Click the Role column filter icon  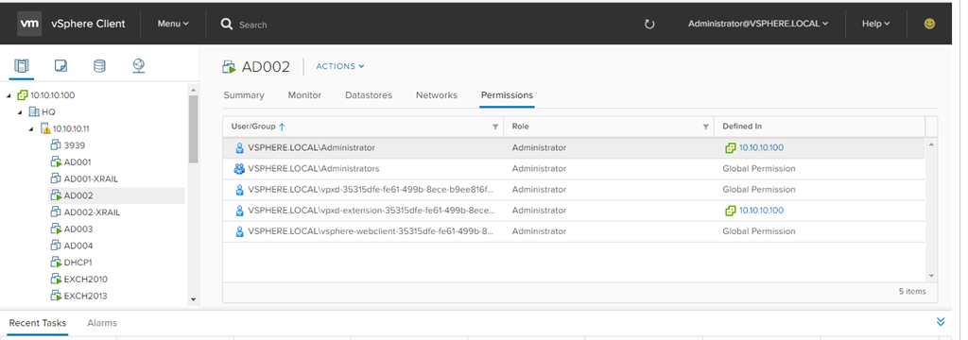click(705, 127)
